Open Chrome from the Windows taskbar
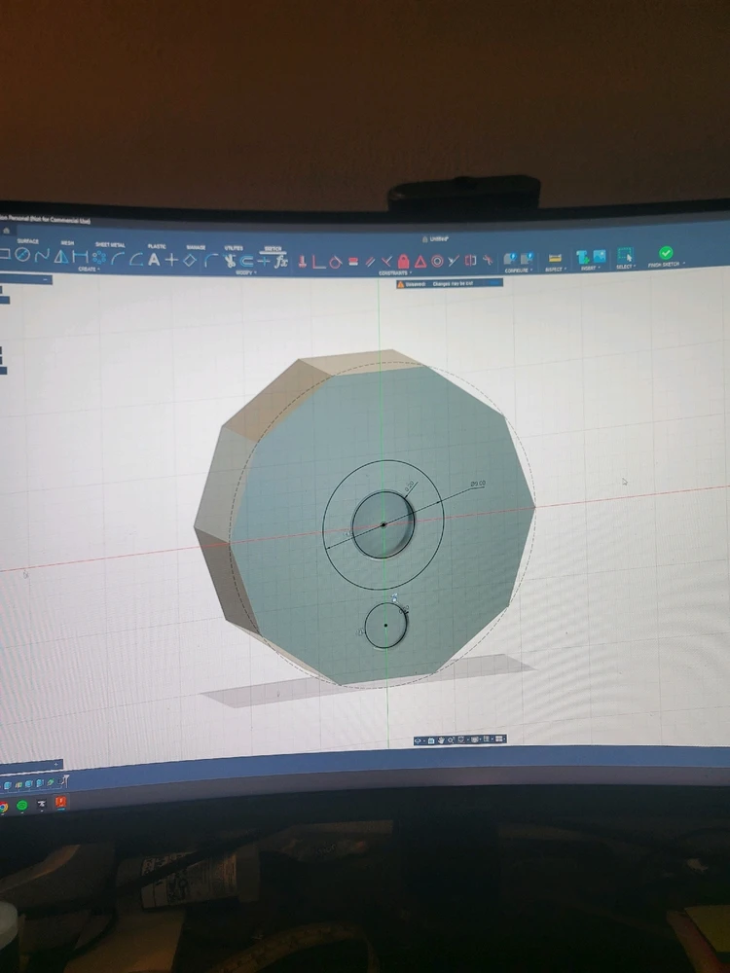730x973 pixels. [4, 806]
